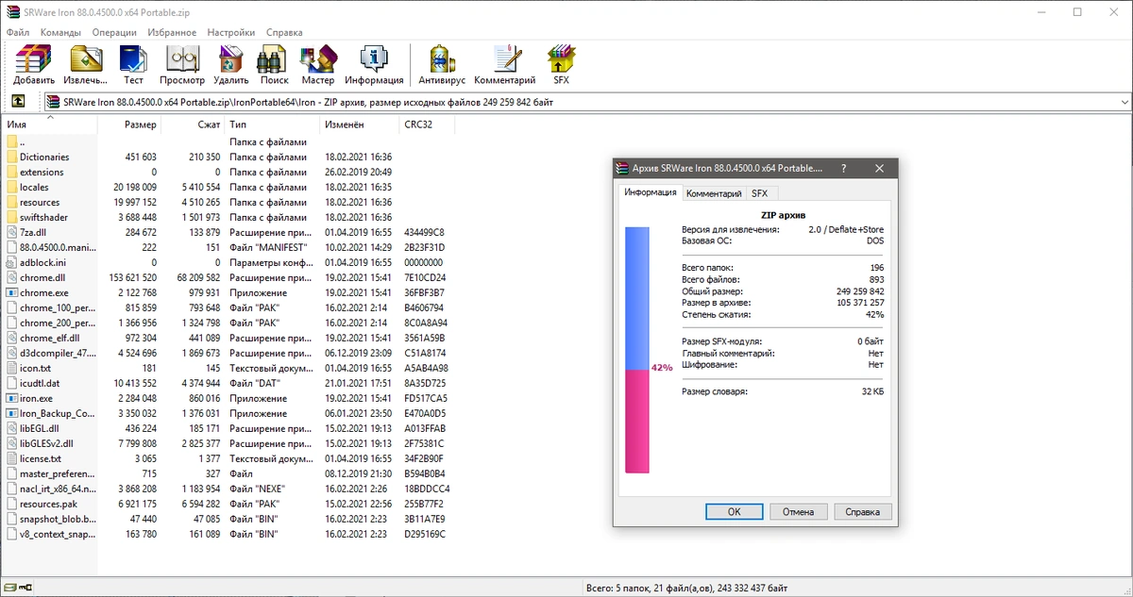Click the status bar key icon
1133x597 pixels.
coord(24,588)
